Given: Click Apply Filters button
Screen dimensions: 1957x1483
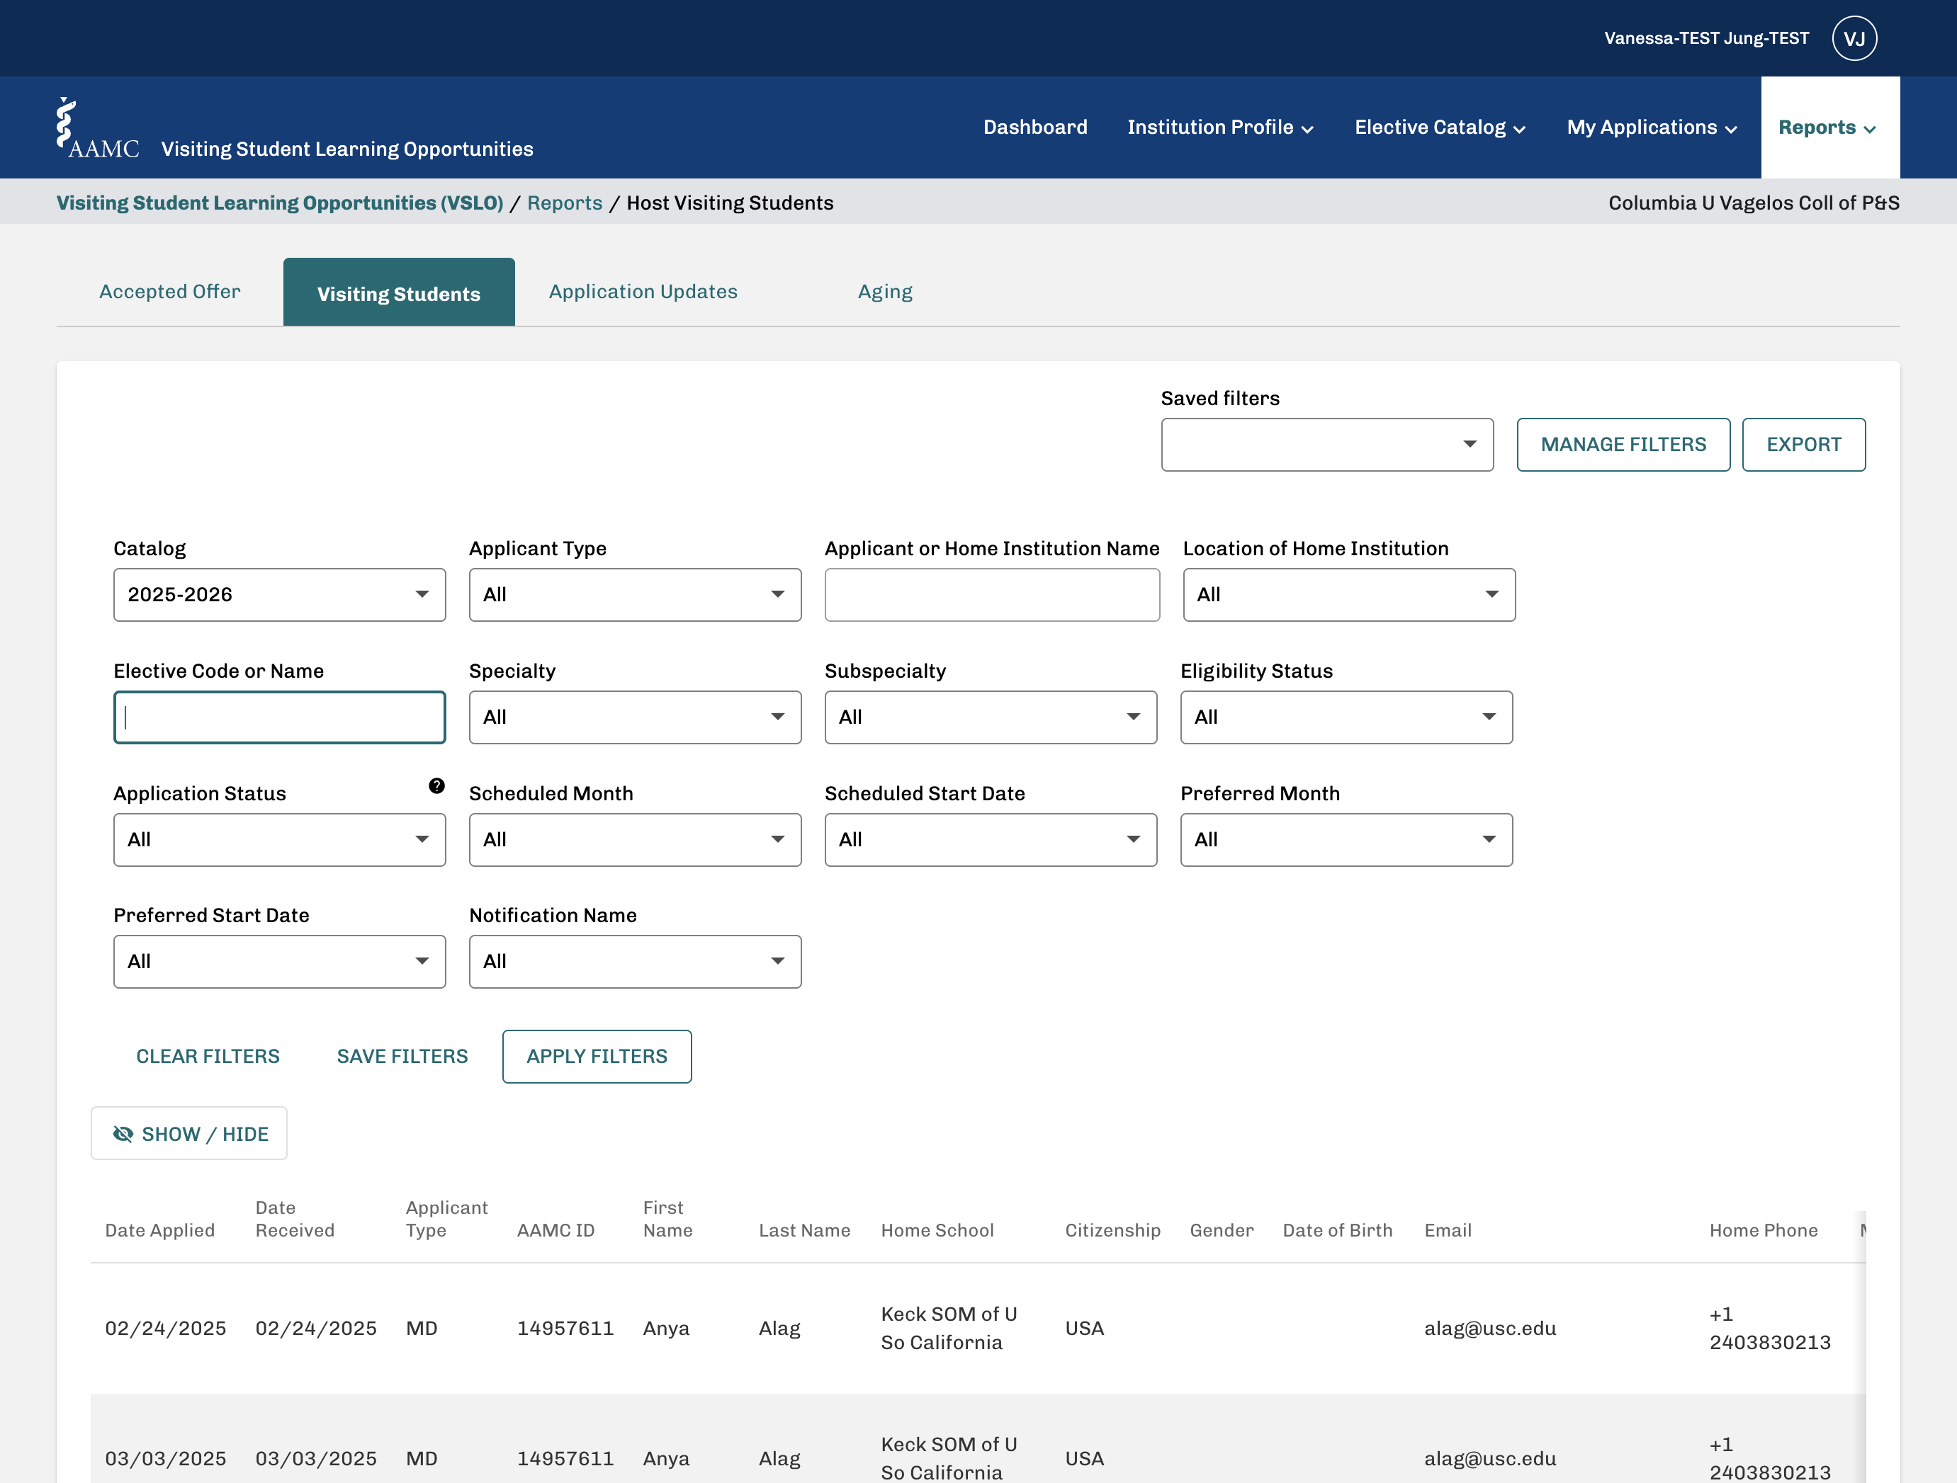Looking at the screenshot, I should point(597,1056).
